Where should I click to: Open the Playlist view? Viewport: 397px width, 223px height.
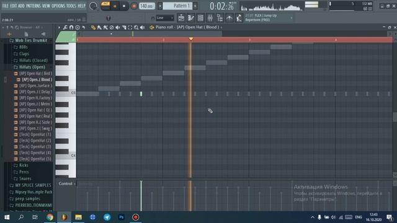(x=181, y=18)
